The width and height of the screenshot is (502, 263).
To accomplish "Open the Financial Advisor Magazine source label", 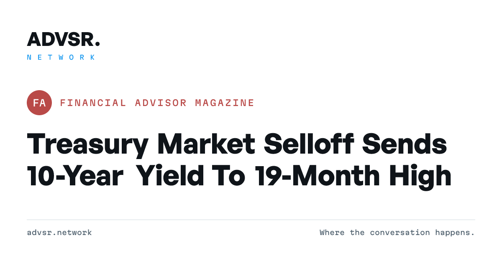I will [x=157, y=103].
